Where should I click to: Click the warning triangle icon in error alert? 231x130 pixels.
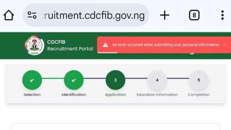coord(105,45)
